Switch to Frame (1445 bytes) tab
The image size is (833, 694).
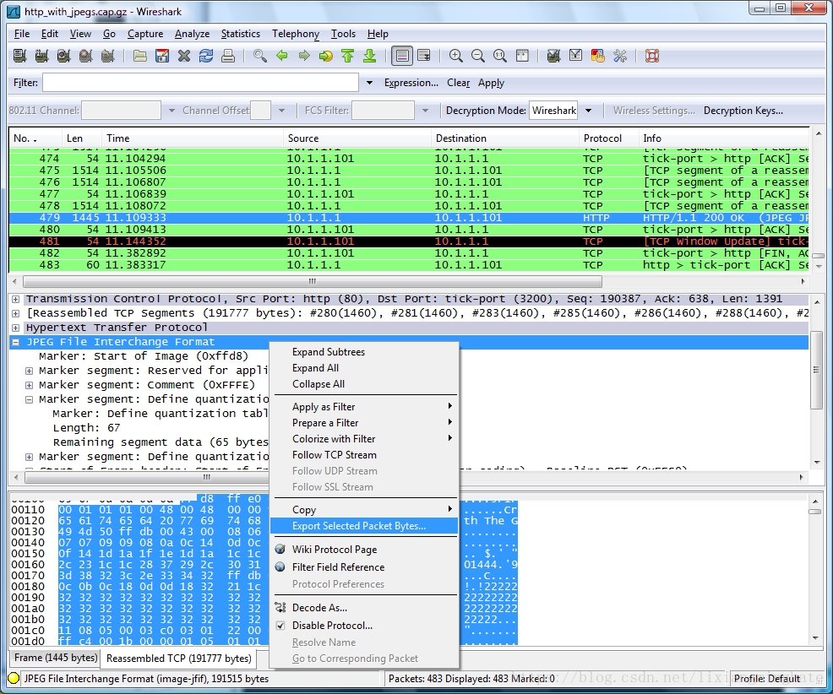tap(56, 658)
